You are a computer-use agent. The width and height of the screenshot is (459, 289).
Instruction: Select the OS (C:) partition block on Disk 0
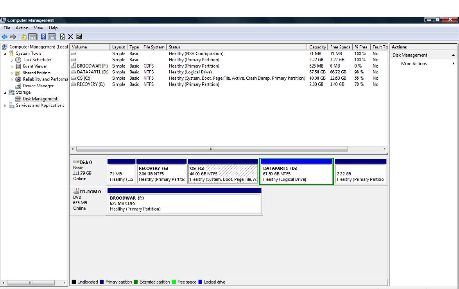[x=223, y=171]
